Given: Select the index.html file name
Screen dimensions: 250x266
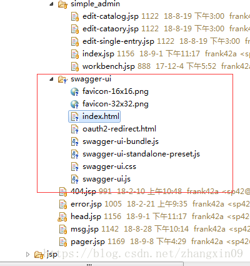Looking at the screenshot, I should [x=101, y=116].
